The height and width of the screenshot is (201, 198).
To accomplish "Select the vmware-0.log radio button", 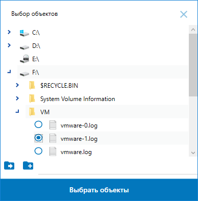I will 38,124.
